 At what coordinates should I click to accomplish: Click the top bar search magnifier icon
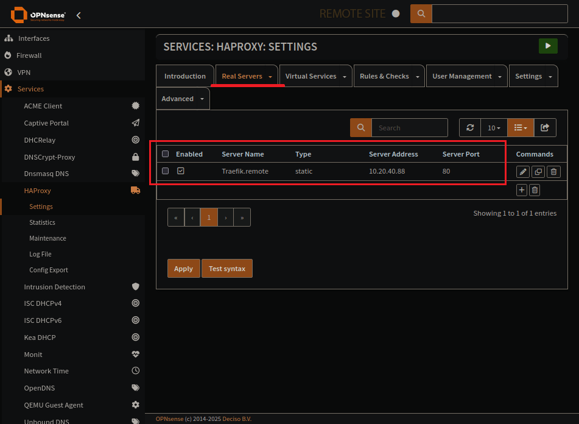coord(421,13)
